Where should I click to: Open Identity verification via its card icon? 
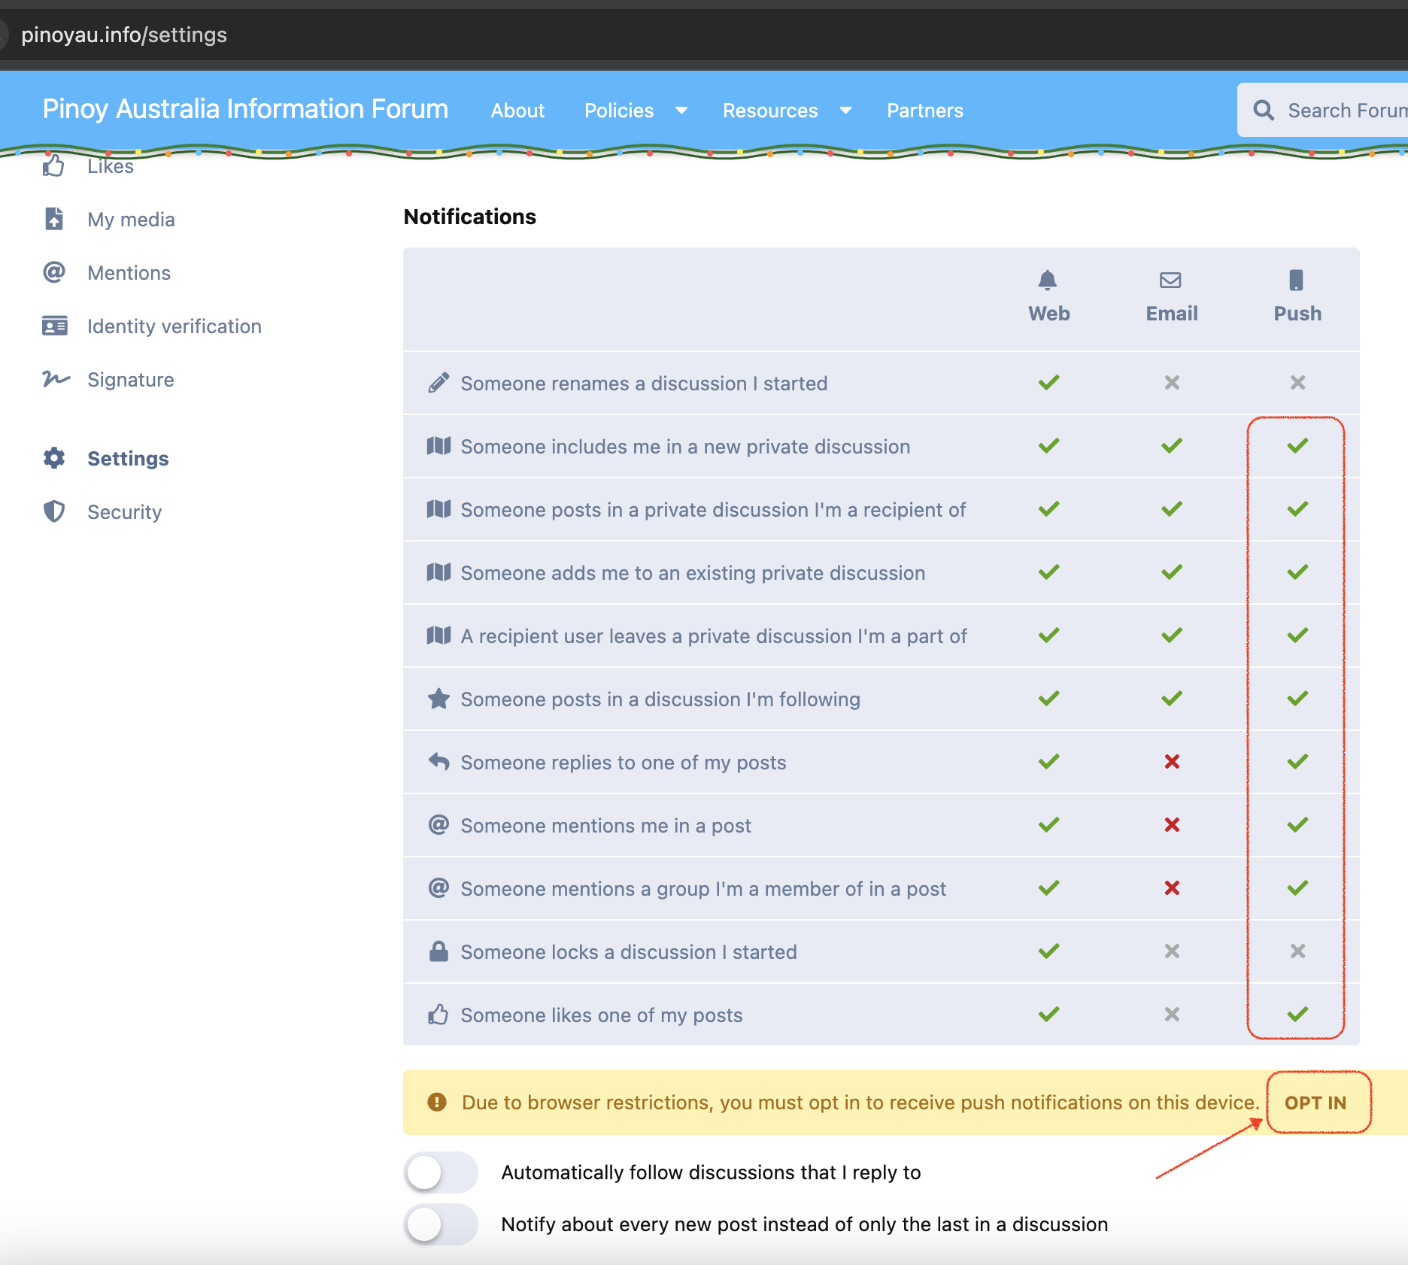[x=55, y=326]
